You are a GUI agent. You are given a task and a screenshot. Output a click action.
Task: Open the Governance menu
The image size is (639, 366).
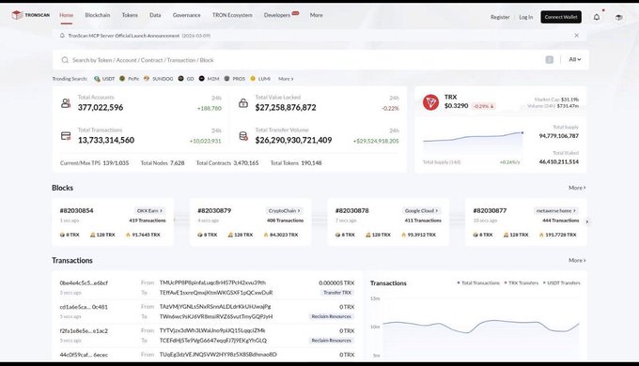pos(186,15)
